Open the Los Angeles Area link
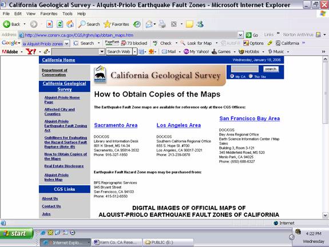 tap(179, 125)
